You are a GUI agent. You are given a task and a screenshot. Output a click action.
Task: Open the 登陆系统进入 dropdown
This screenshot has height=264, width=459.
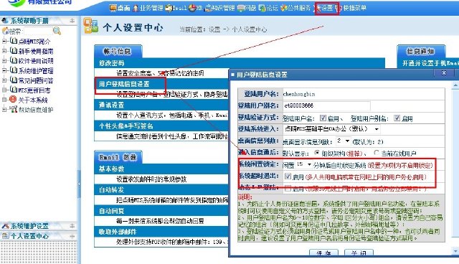click(332, 129)
